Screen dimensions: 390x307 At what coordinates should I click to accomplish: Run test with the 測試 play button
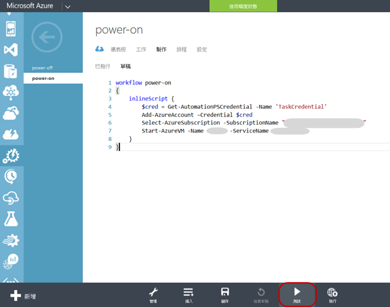coord(297,295)
